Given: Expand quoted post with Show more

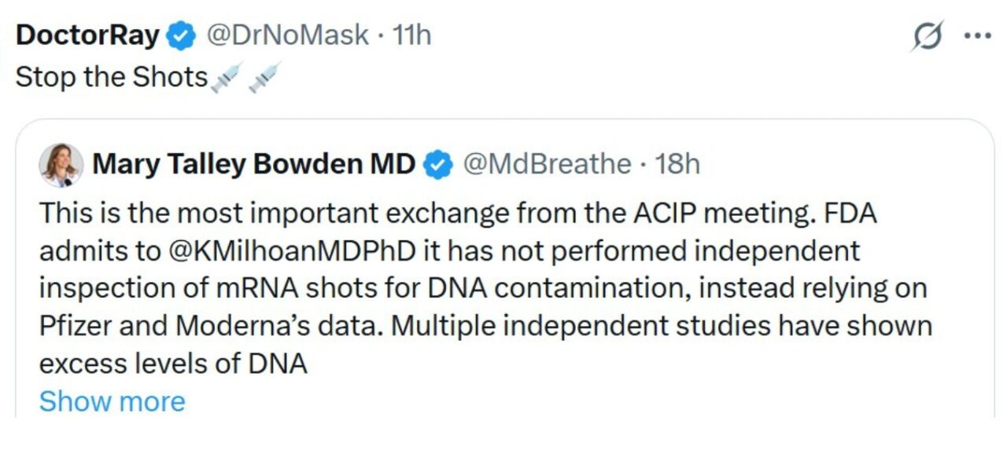Looking at the screenshot, I should 112,401.
